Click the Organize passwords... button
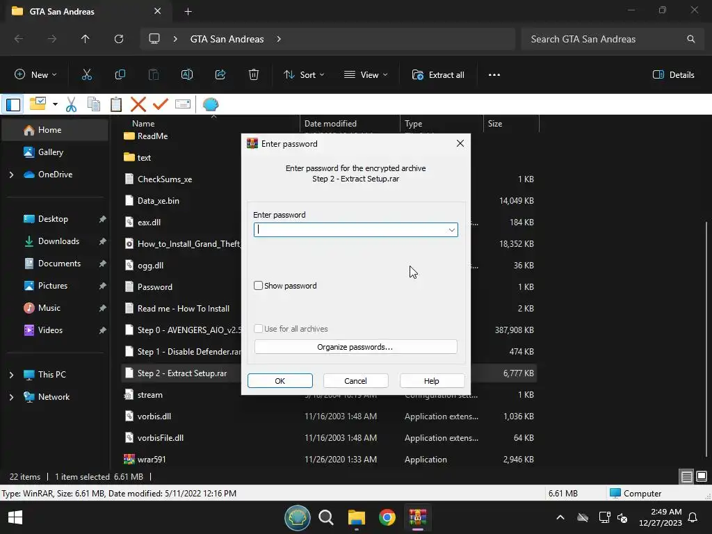The width and height of the screenshot is (712, 534). [x=355, y=347]
